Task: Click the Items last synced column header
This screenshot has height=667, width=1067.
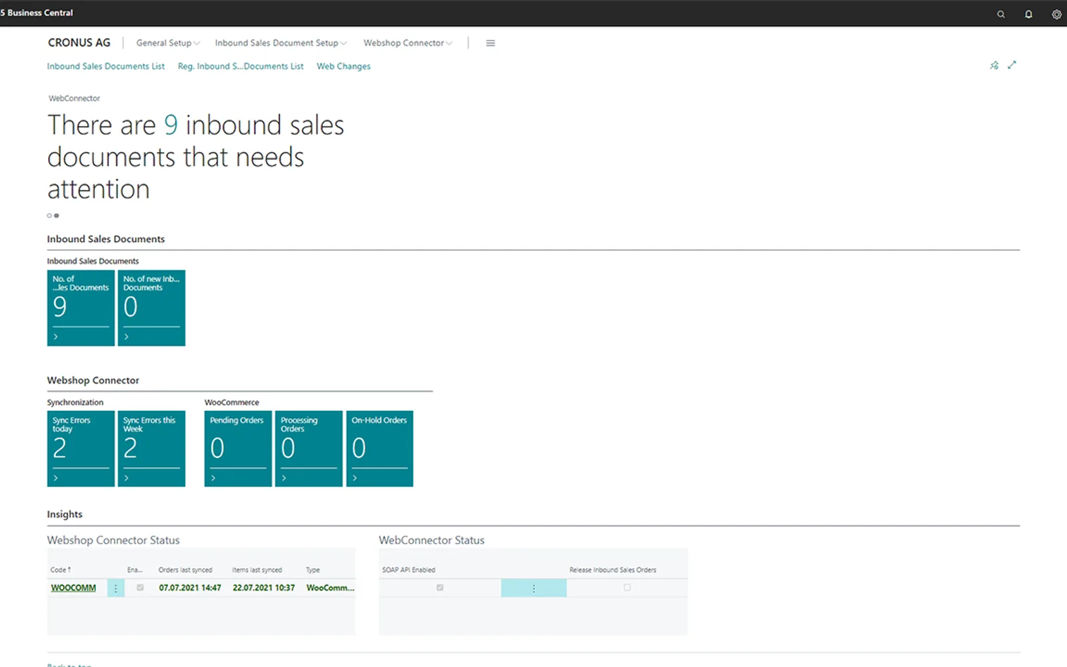Action: tap(257, 570)
